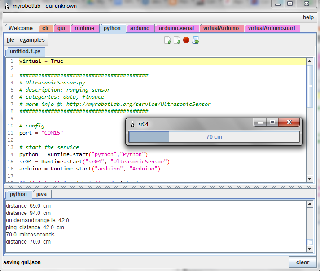Open the arduino.serial tab
The image size is (320, 271).
176,28
